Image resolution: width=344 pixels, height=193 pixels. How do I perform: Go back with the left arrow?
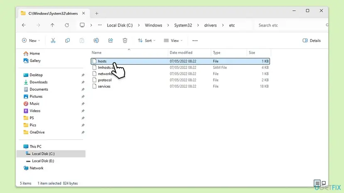(x=24, y=25)
